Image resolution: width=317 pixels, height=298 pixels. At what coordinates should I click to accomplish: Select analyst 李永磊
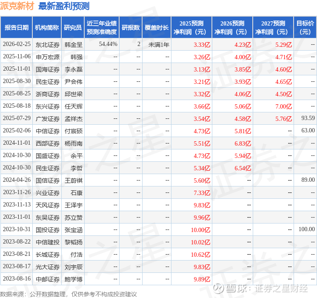(x=74, y=69)
